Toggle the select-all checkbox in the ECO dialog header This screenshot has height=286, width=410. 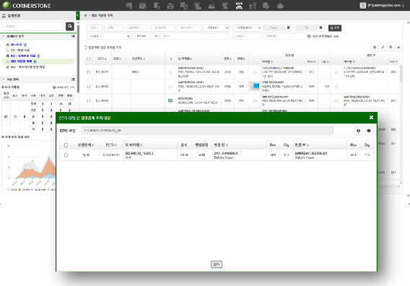[66, 145]
